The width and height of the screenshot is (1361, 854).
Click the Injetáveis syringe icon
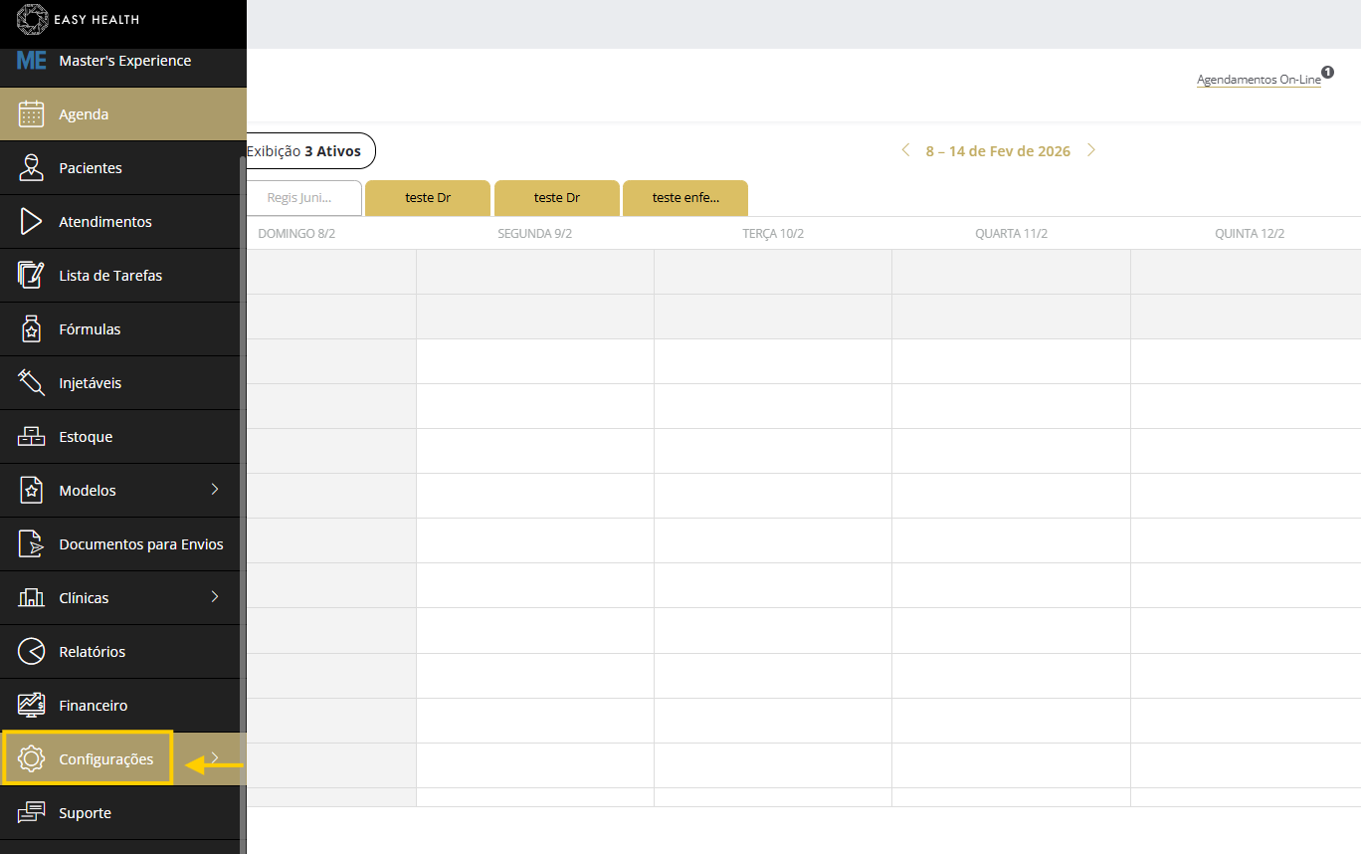[x=31, y=383]
